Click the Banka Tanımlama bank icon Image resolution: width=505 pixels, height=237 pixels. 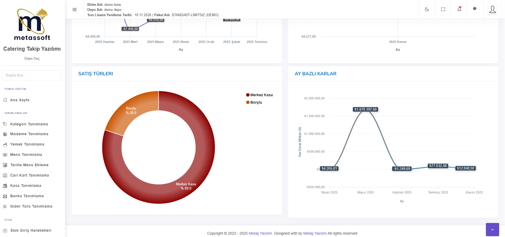(5, 196)
